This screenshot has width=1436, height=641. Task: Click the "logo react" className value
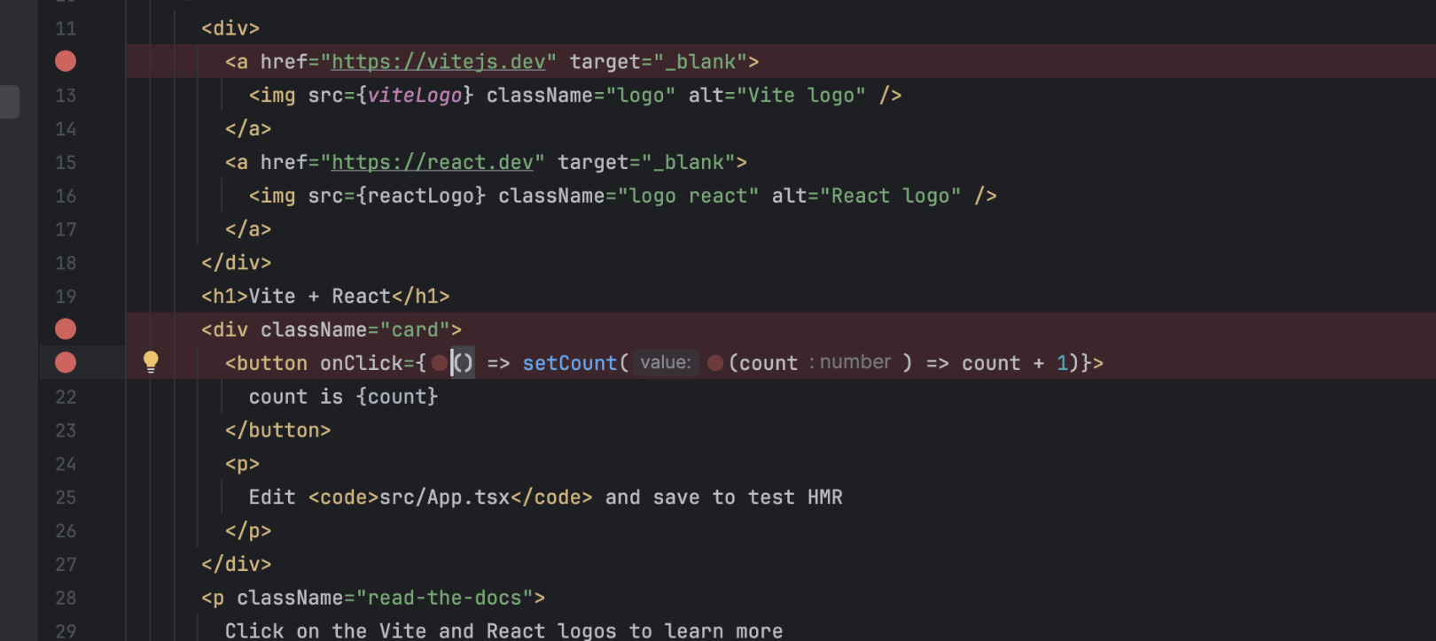[688, 197]
